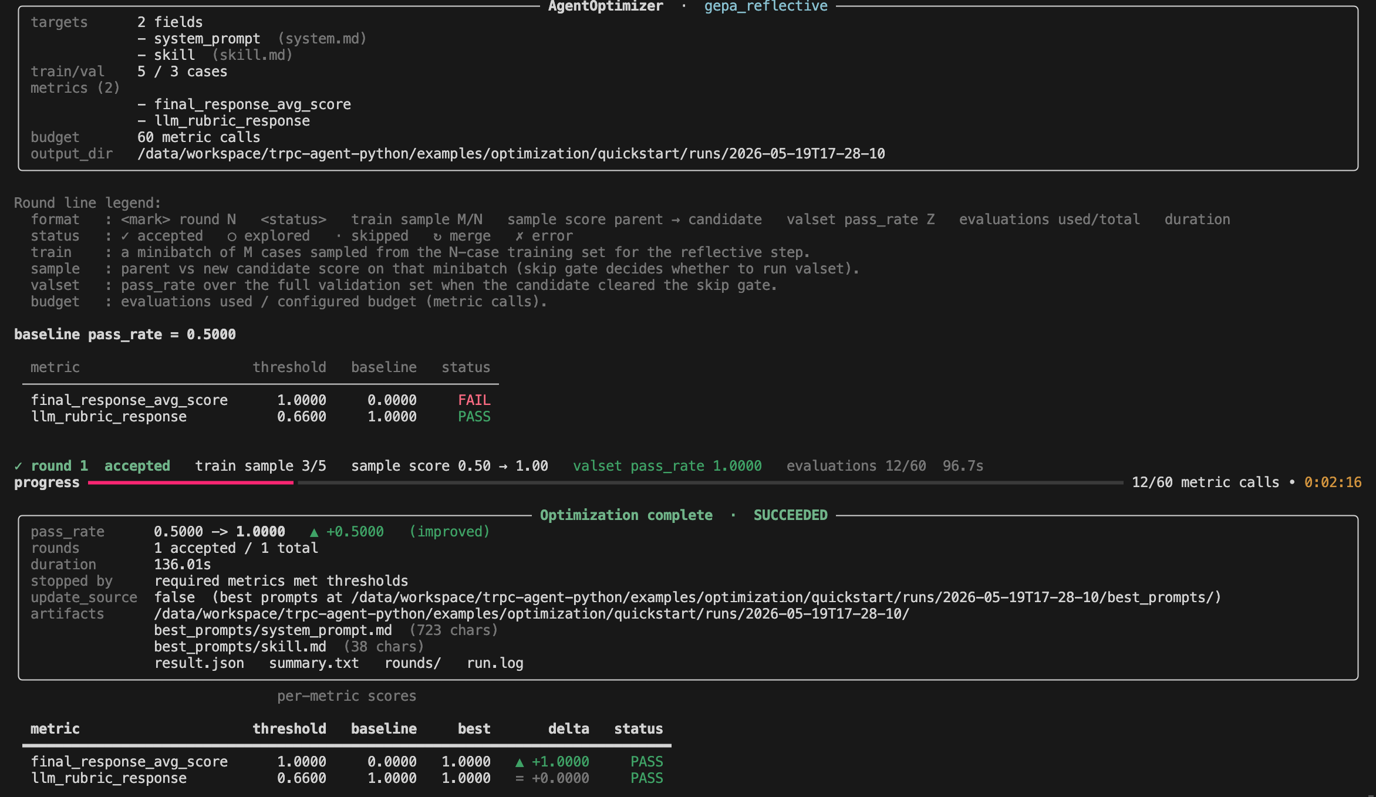
Task: Select the system_prompt (system.md) target line
Action: tap(252, 39)
